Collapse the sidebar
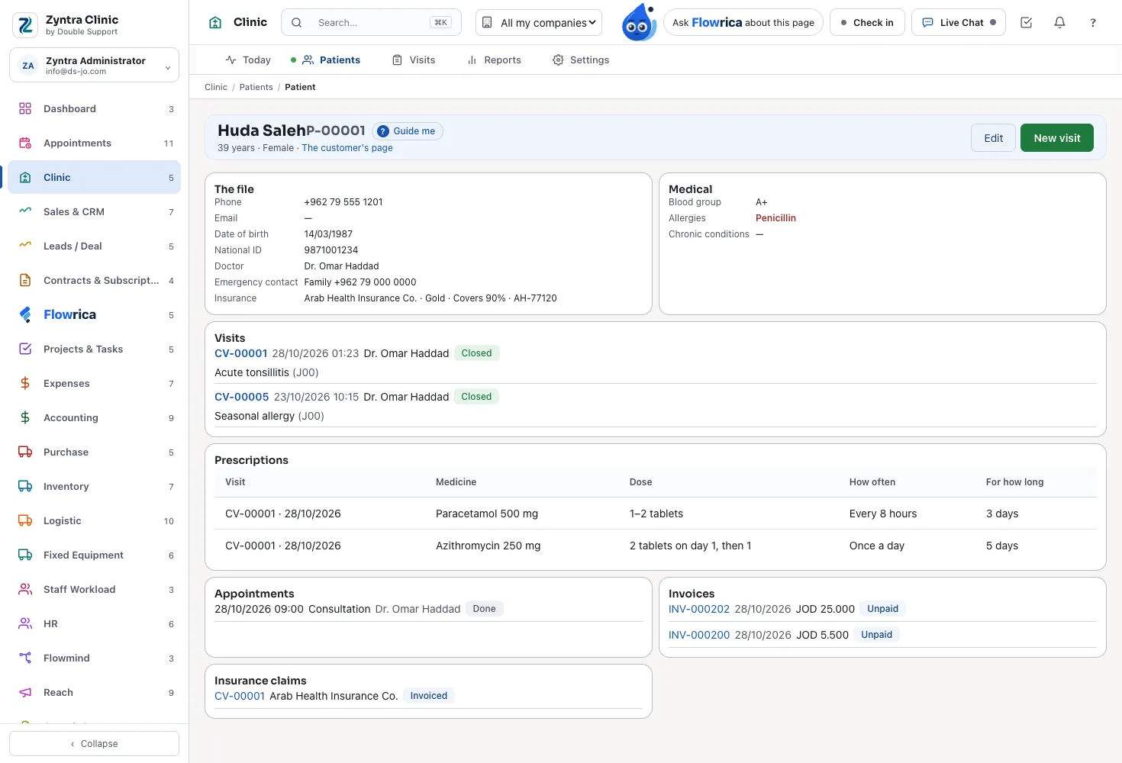This screenshot has width=1122, height=763. point(94,744)
